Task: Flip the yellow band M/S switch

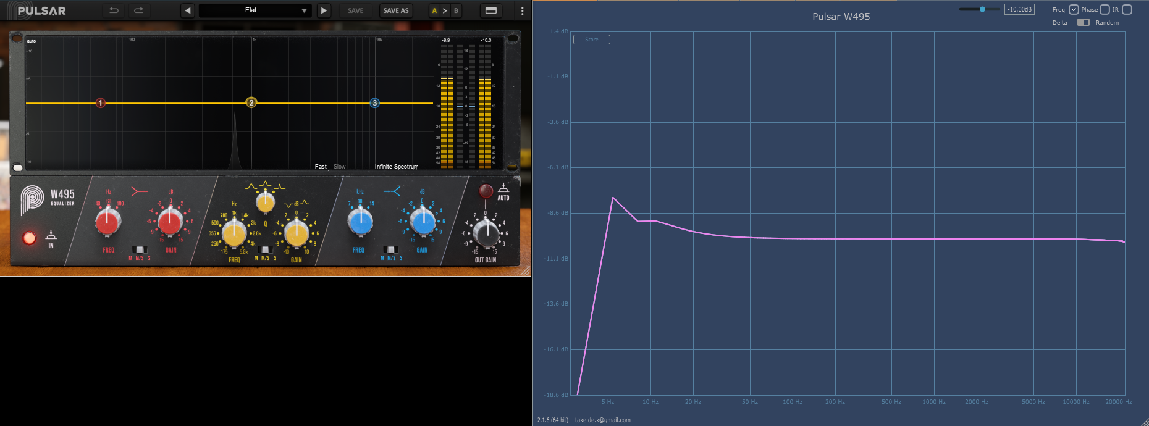Action: 266,249
